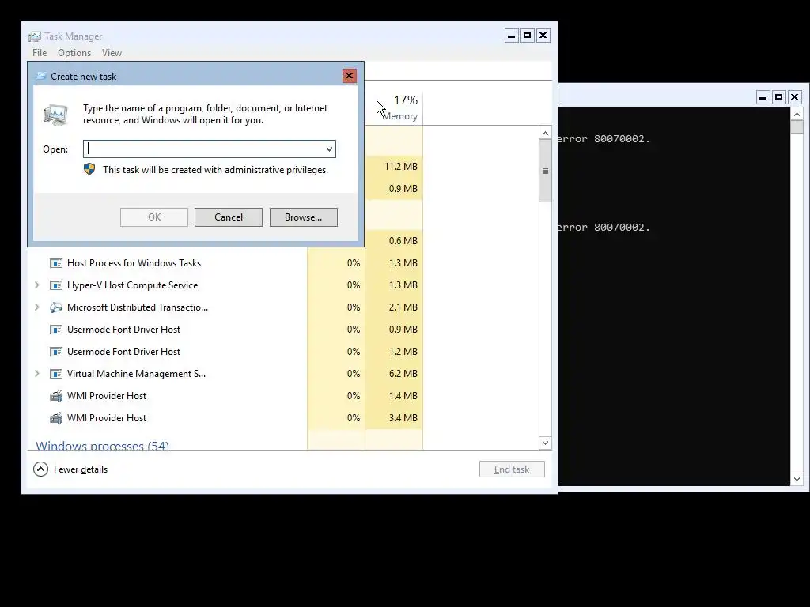The width and height of the screenshot is (810, 607).
Task: Select the Microsoft Distributed Transactio... name
Action: pos(138,307)
